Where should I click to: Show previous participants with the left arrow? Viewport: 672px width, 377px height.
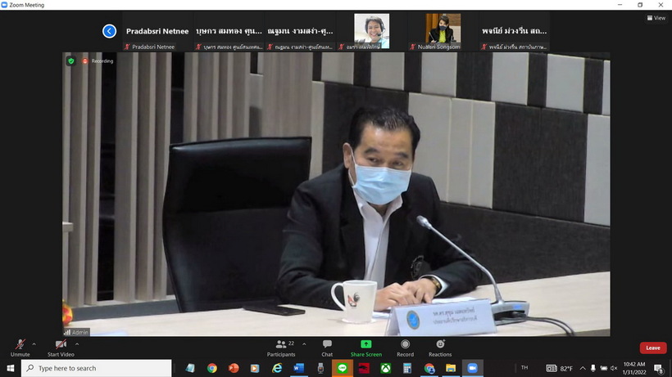point(109,31)
